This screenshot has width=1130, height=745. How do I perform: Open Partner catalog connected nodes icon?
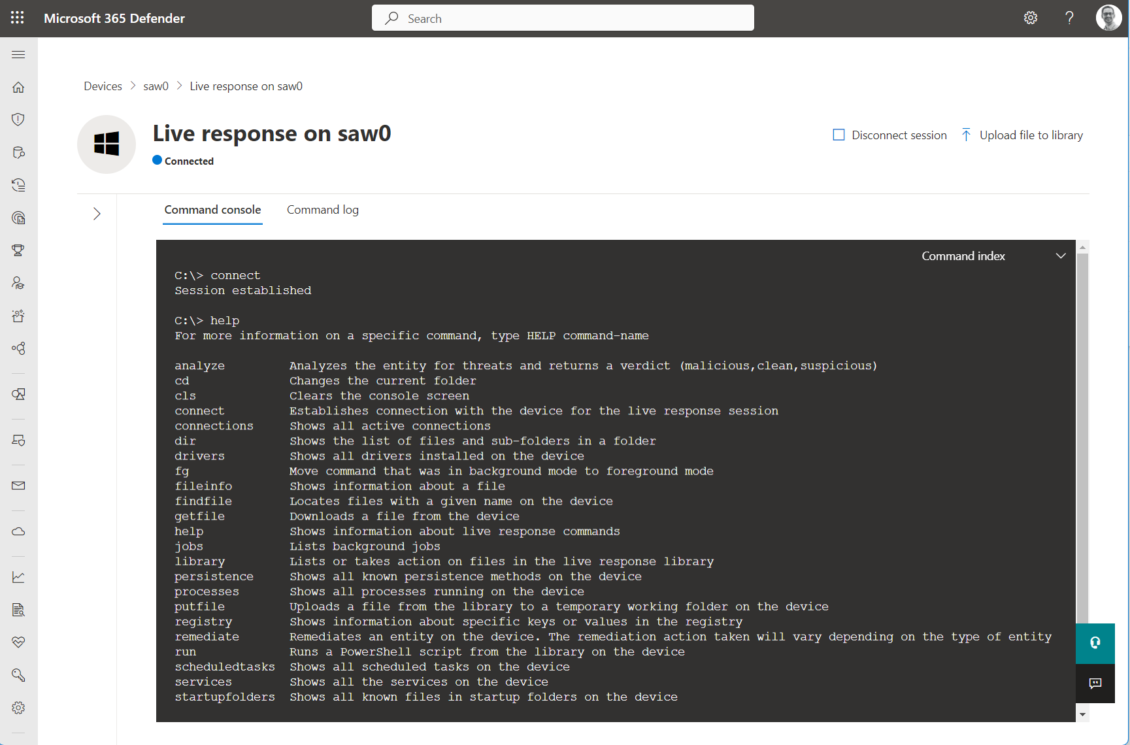18,348
